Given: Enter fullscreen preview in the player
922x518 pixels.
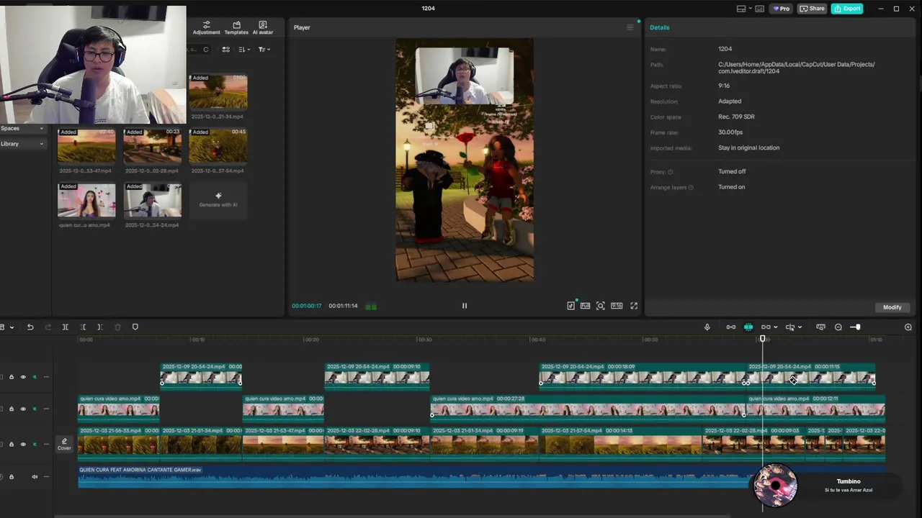Looking at the screenshot, I should coord(634,306).
